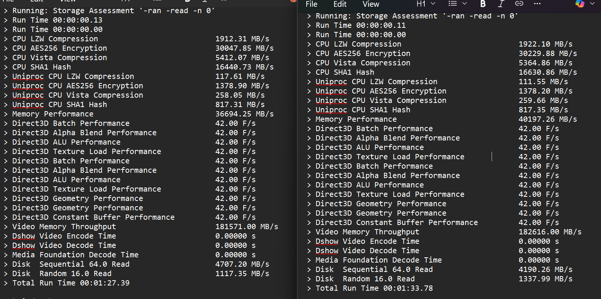Click the 5412.07 MB/s Vista Compression result
601x299 pixels.
pyautogui.click(x=242, y=57)
